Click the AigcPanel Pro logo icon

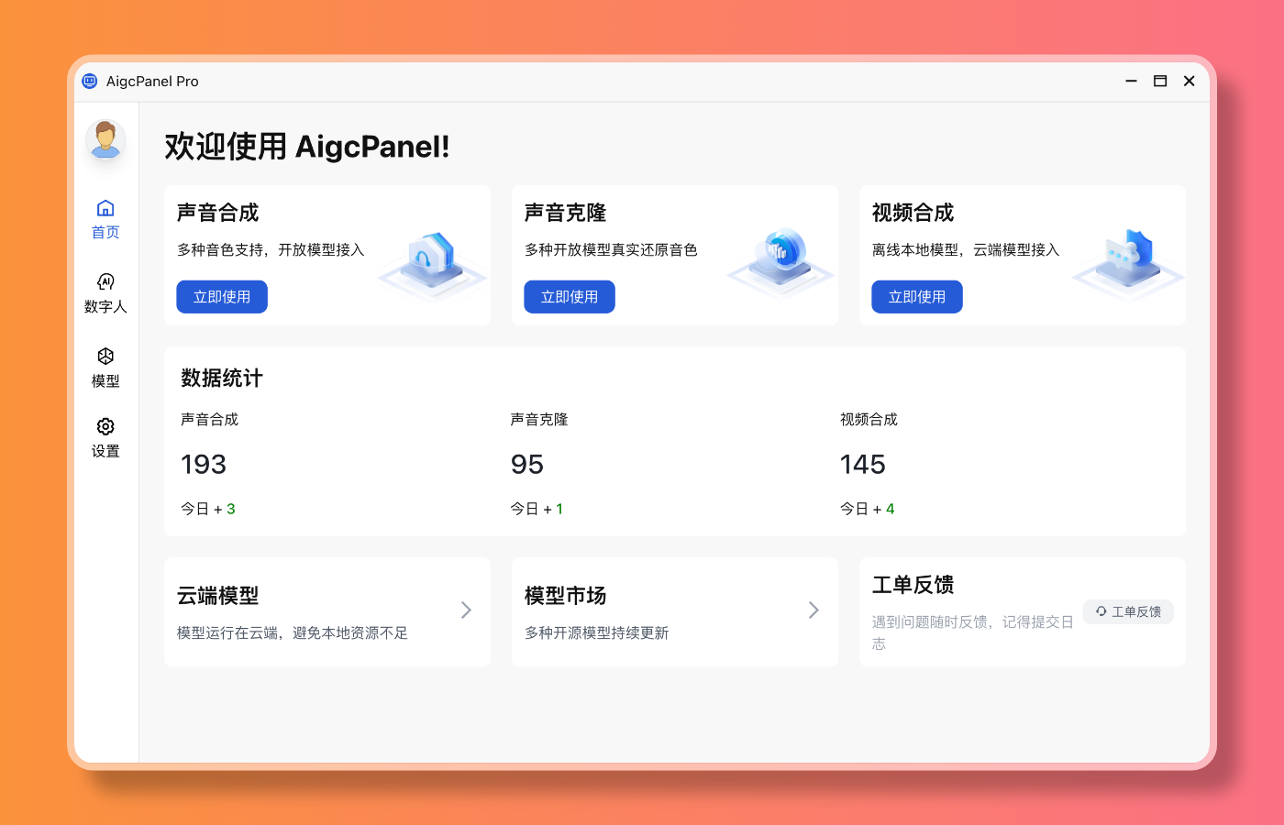pyautogui.click(x=89, y=81)
